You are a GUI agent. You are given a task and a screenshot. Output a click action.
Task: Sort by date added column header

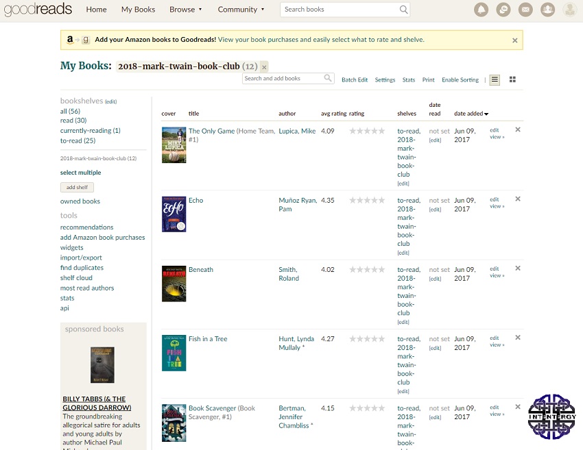tap(471, 114)
